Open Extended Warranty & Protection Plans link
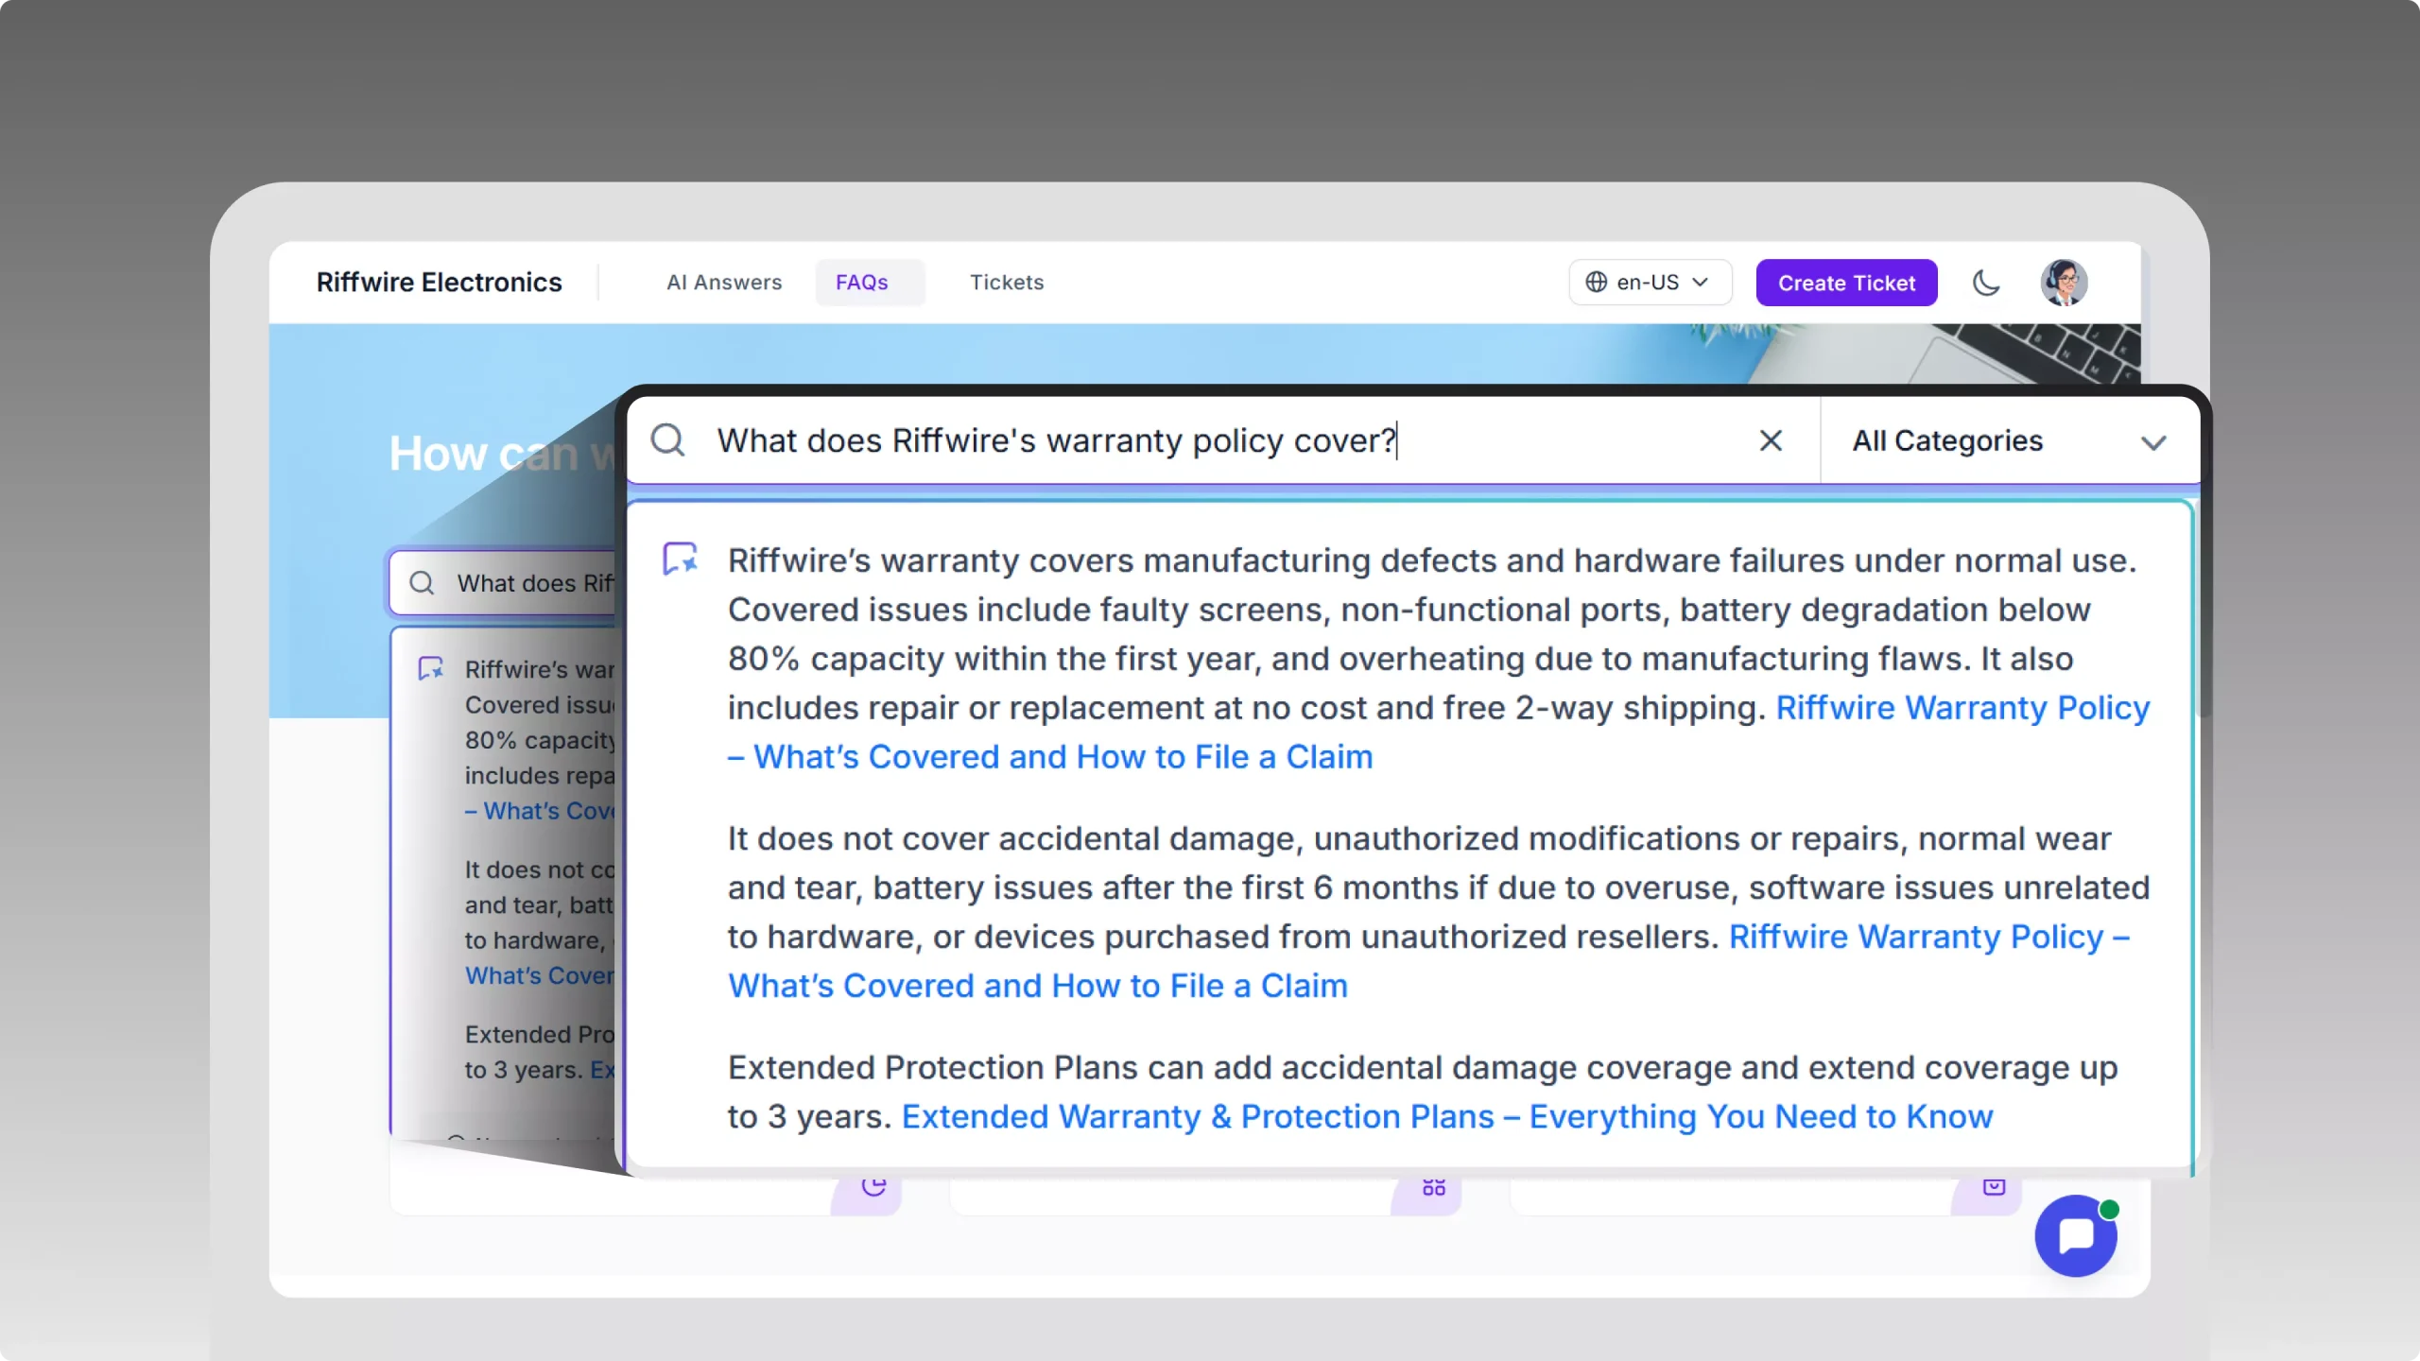The height and width of the screenshot is (1361, 2420). coord(1447,1116)
